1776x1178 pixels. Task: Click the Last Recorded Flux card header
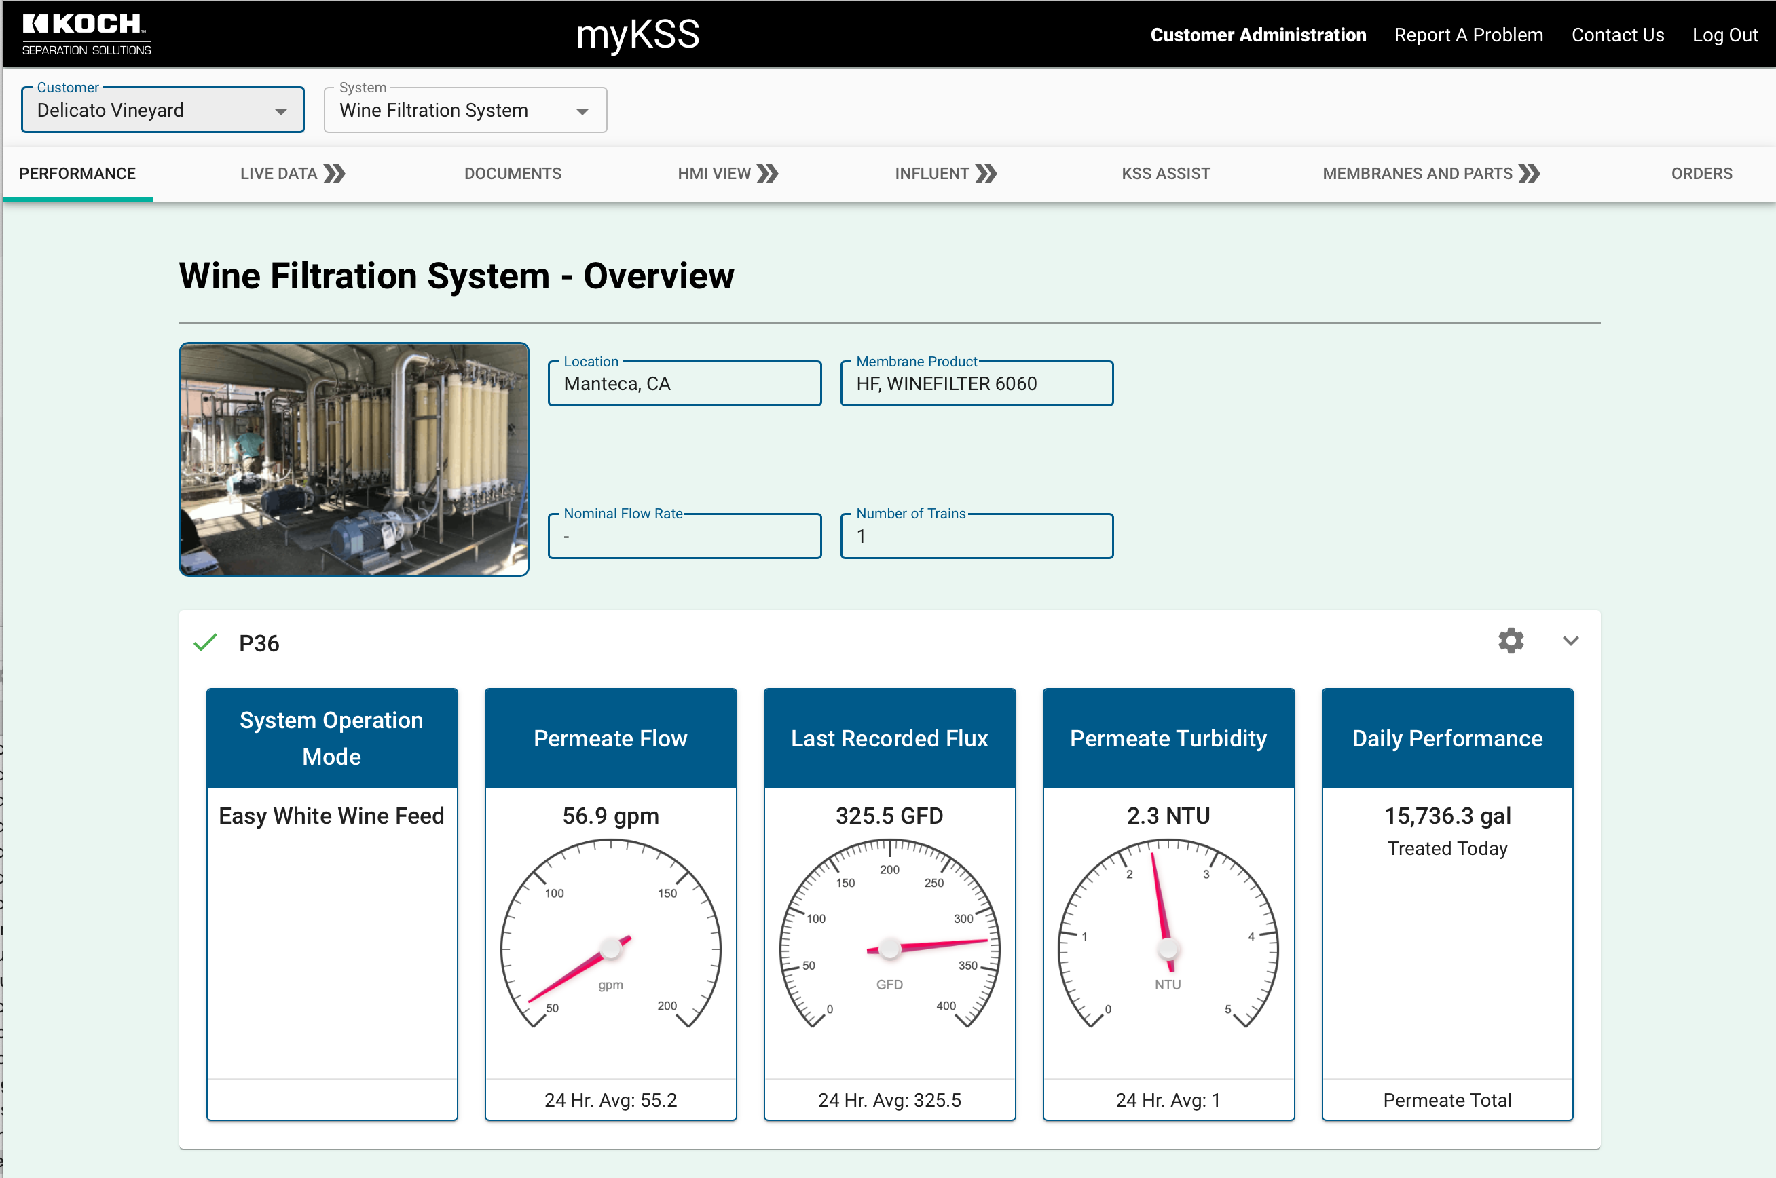click(889, 738)
